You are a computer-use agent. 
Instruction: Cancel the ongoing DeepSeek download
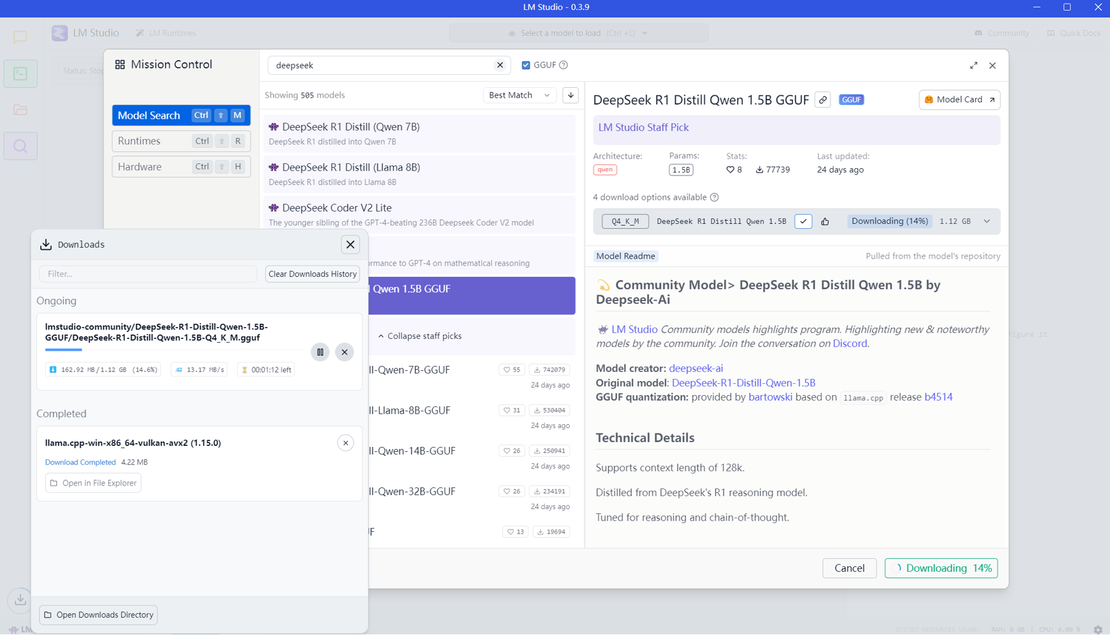click(x=345, y=352)
